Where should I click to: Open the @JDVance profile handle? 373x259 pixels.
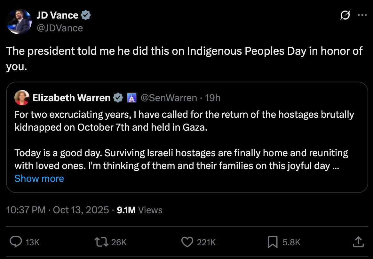click(x=60, y=28)
